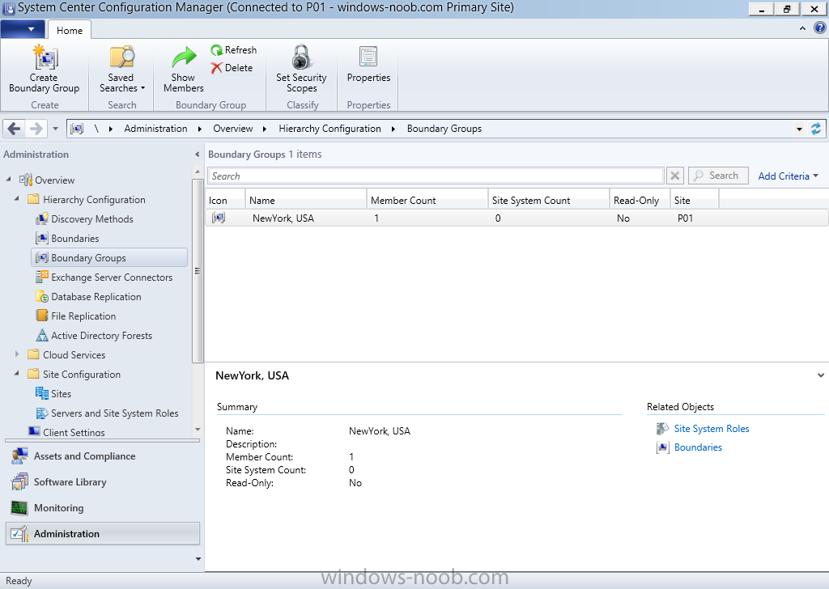Select the NewYork, USA boundary group row
829x589 pixels.
(x=517, y=218)
